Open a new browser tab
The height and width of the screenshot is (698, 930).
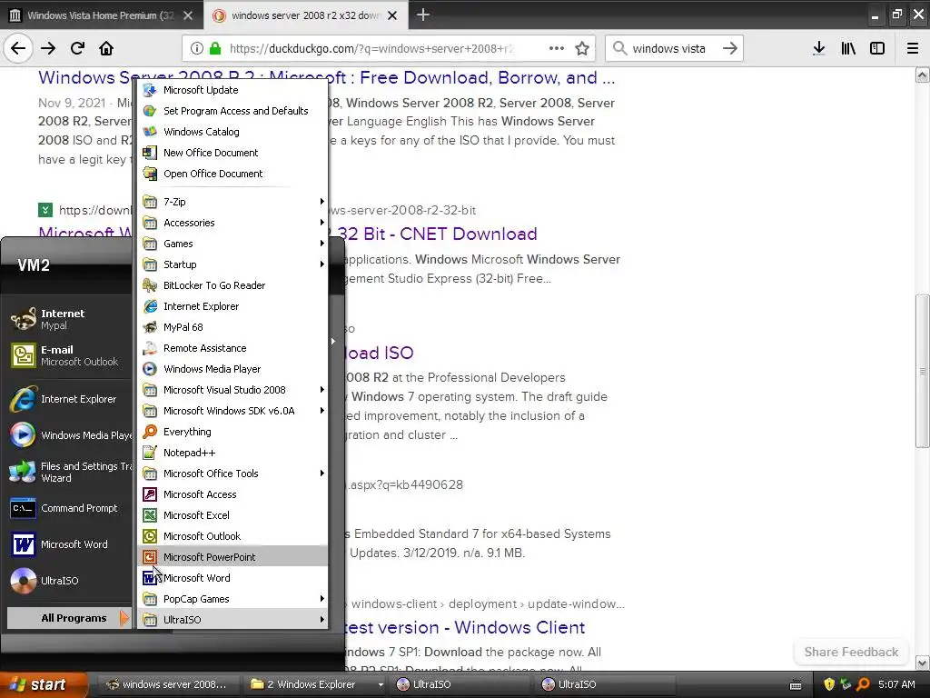[x=423, y=15]
